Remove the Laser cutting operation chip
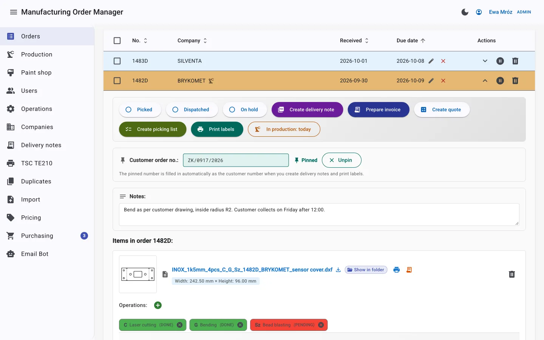544x340 pixels. pos(180,325)
